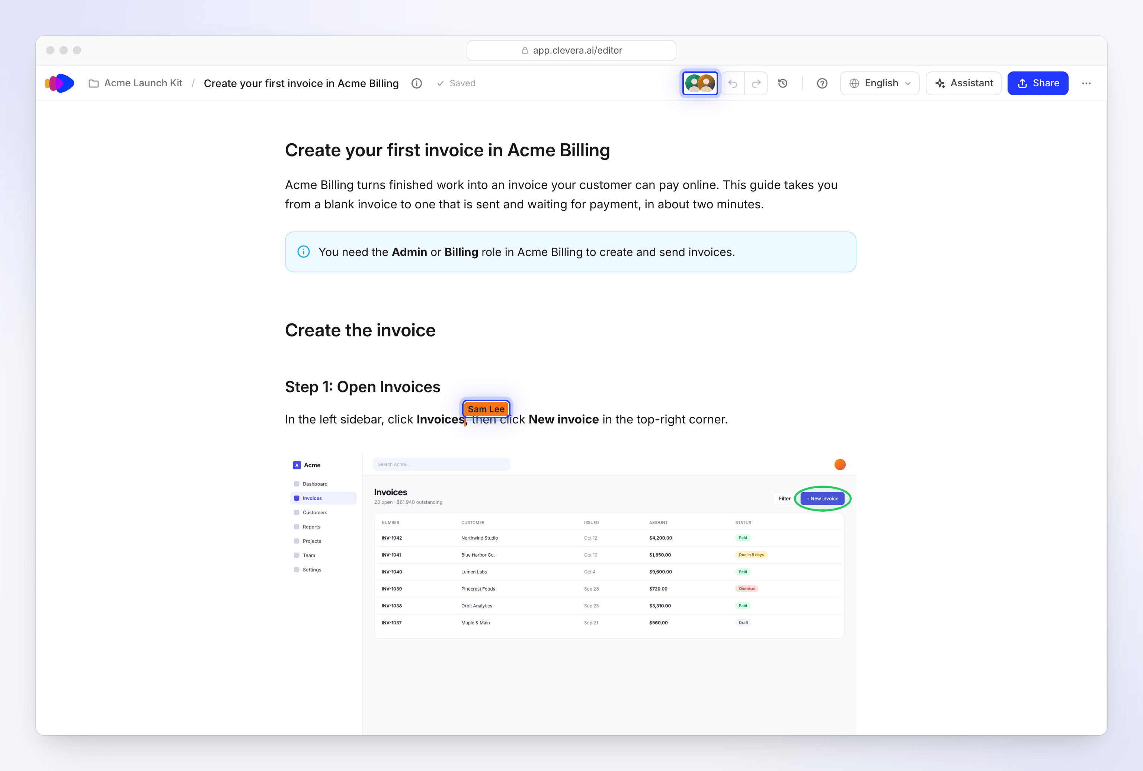The height and width of the screenshot is (771, 1143).
Task: Click the browser address bar
Action: [x=571, y=50]
